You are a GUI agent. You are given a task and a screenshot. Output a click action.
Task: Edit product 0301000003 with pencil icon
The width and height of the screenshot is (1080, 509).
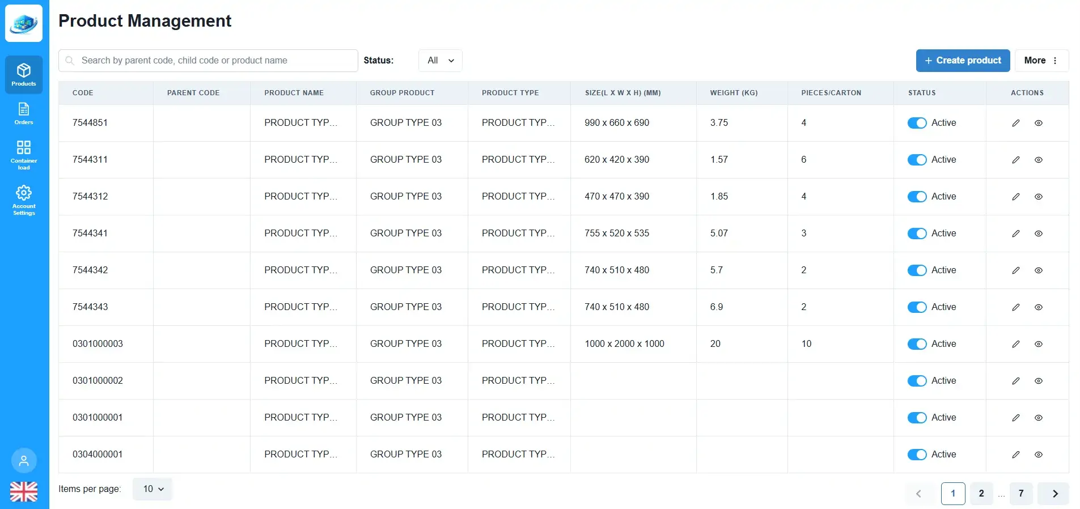tap(1016, 344)
